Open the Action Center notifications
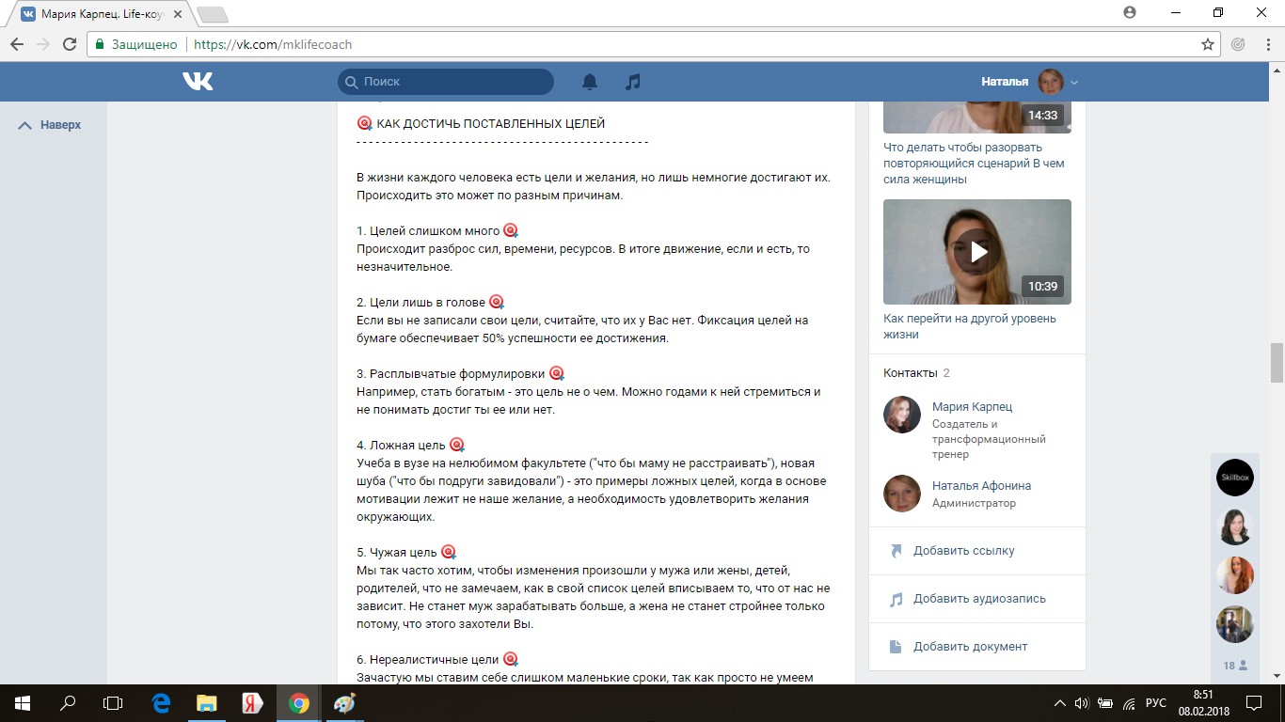This screenshot has width=1285, height=722. coord(1254,702)
